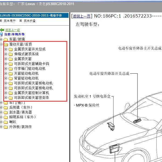Click folder icon of 照明系统（车外）
162x162 pixels.
[x=6, y=117]
